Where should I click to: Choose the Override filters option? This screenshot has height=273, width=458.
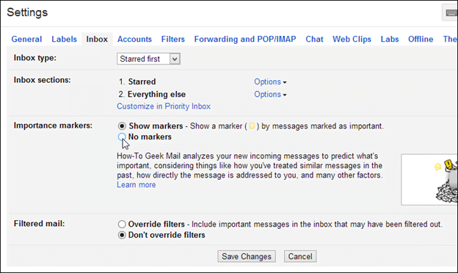(x=122, y=225)
